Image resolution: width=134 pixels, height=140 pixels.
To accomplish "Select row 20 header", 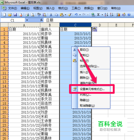I will (x=4, y=112).
